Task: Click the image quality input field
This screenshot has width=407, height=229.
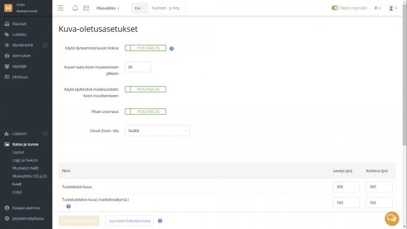Action: pos(138,67)
